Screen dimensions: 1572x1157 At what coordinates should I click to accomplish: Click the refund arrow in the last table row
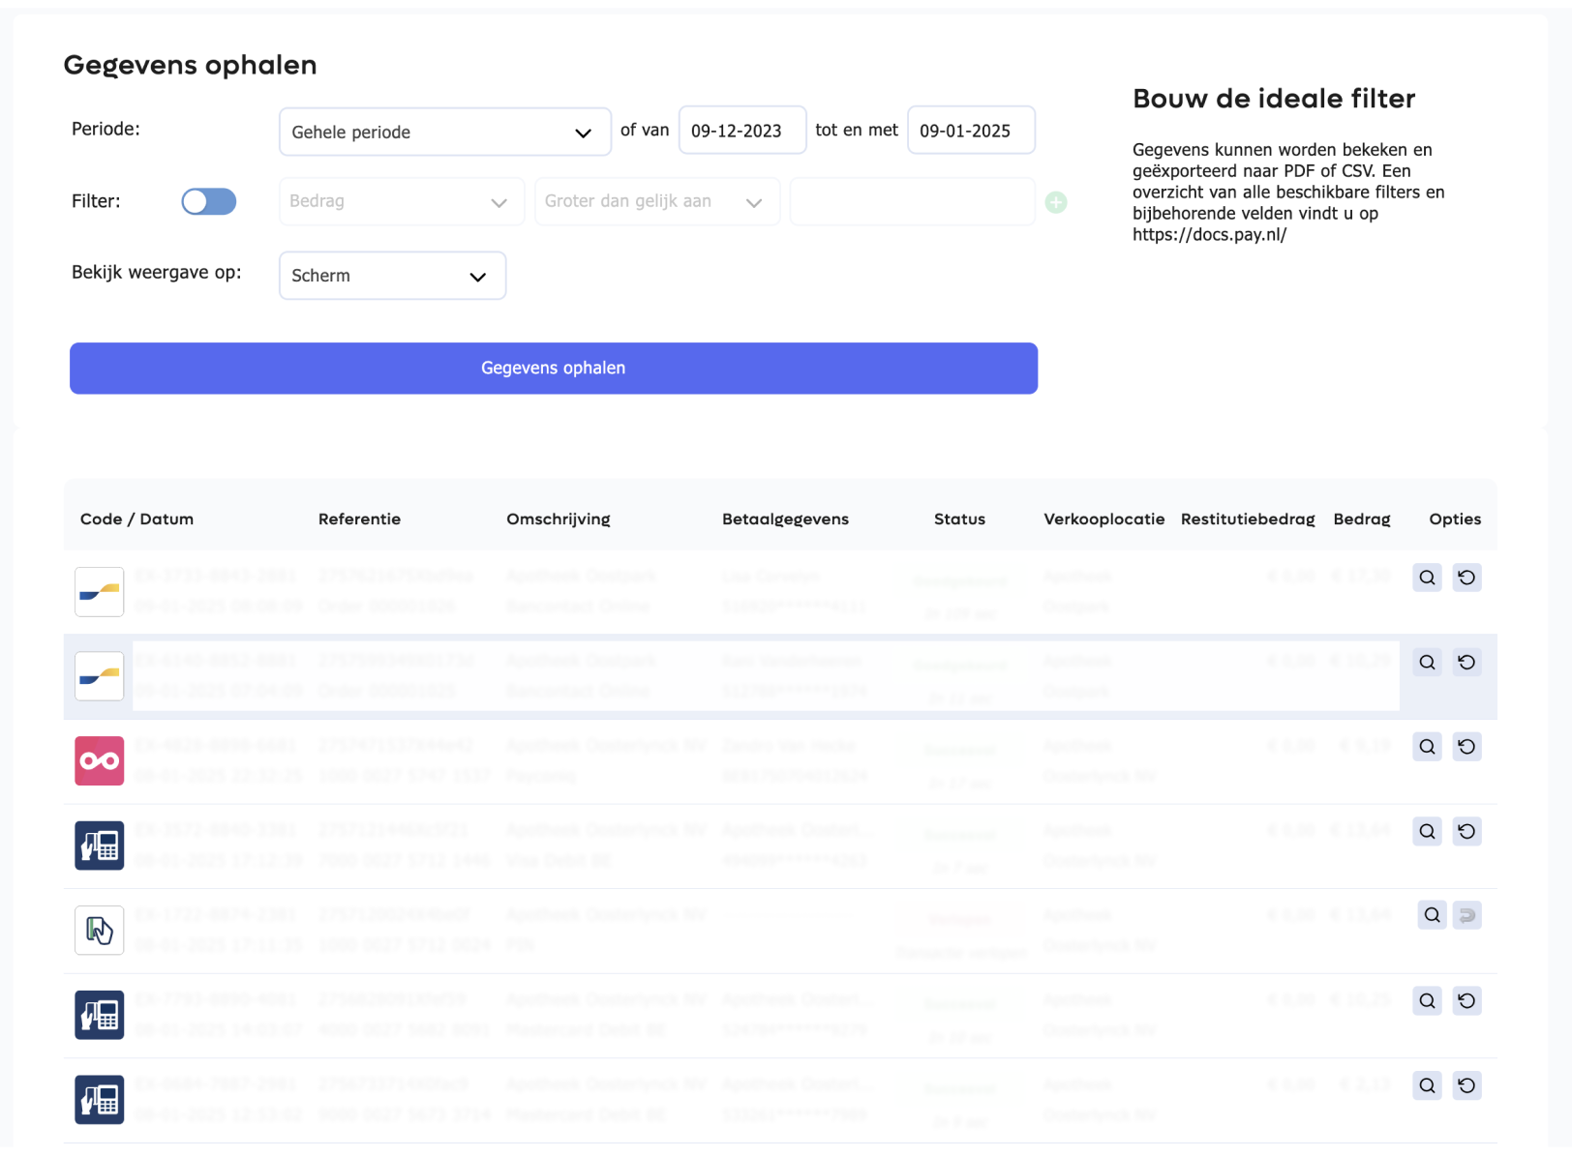pos(1466,1085)
